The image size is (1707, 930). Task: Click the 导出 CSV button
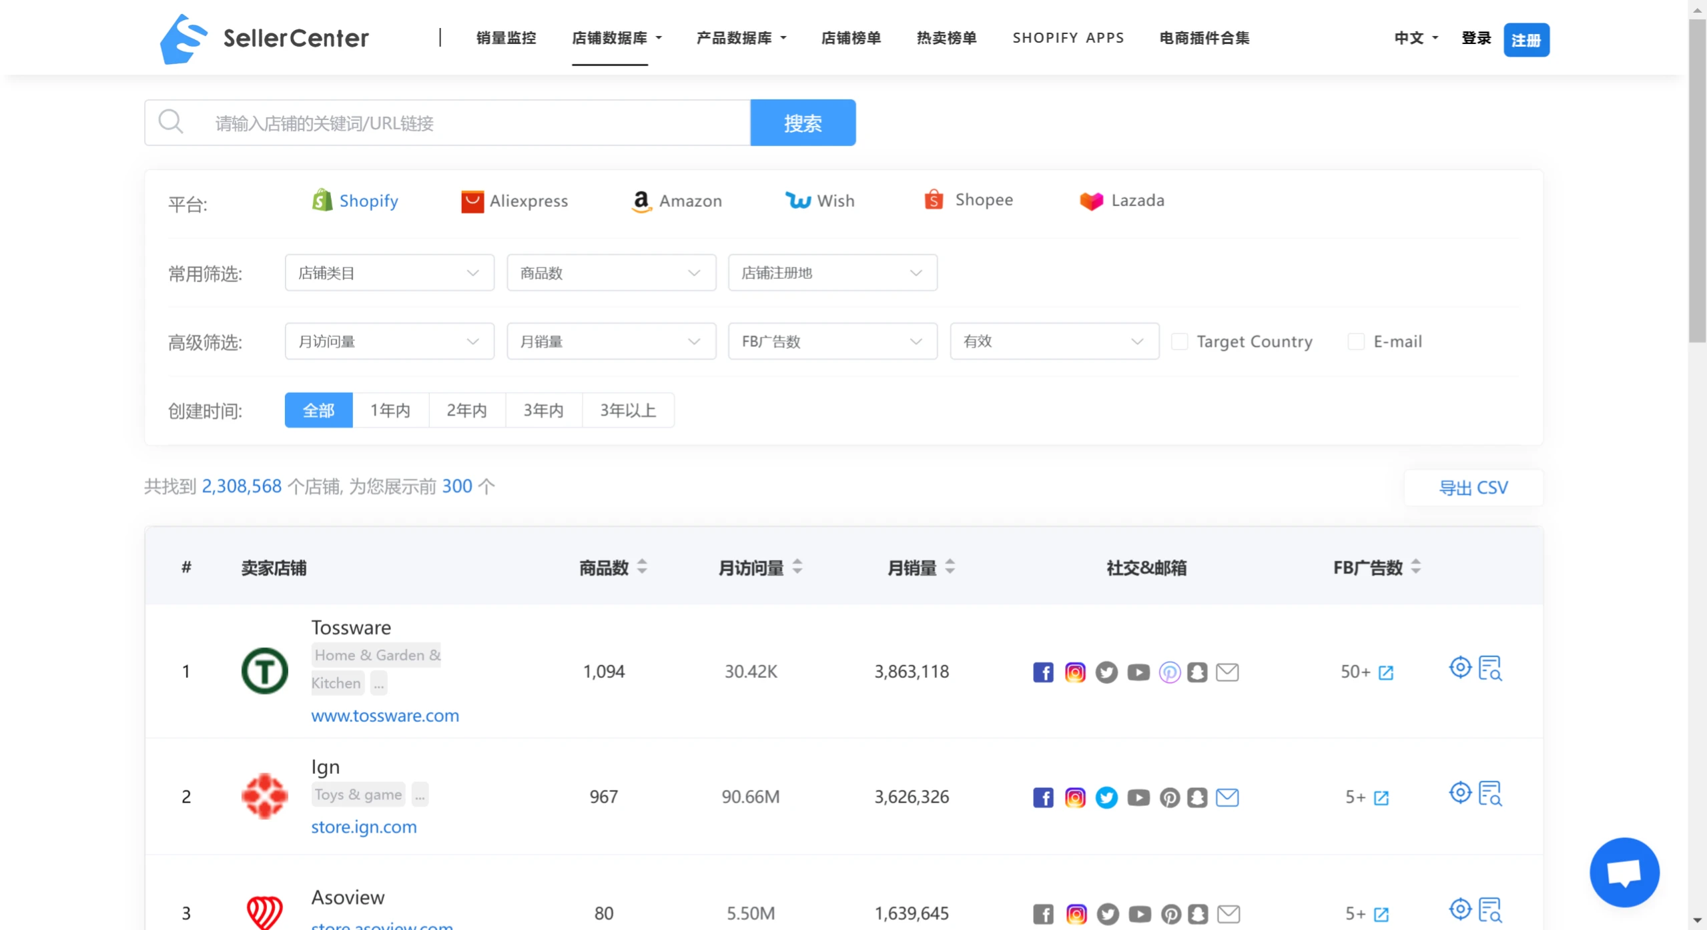click(1473, 488)
